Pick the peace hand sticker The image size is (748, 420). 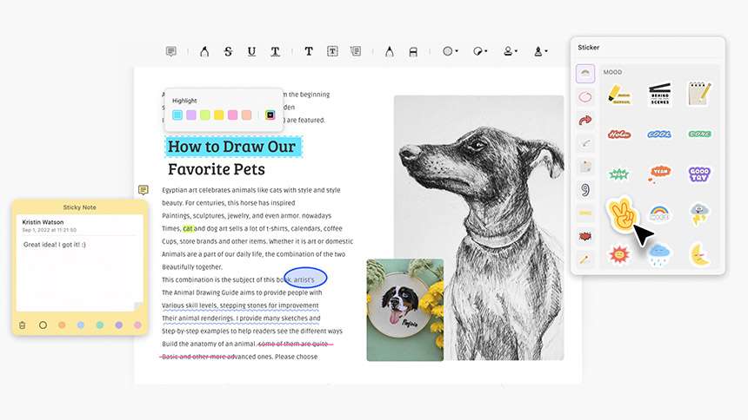tap(621, 215)
